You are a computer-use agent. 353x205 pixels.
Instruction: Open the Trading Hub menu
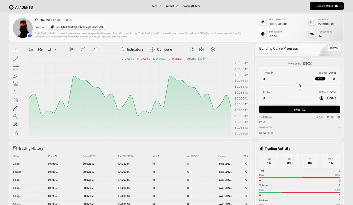[192, 6]
